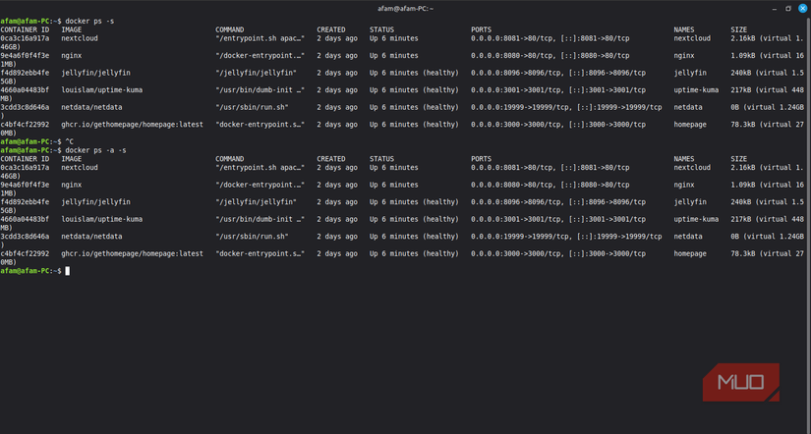Image resolution: width=811 pixels, height=434 pixels.
Task: Click ports 0.0.0.0:8081->80/tcp in docker ps -s listing
Action: pos(512,38)
